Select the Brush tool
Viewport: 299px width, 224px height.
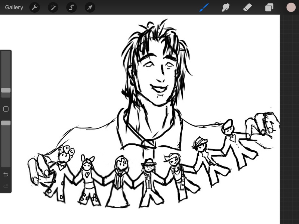pos(204,7)
